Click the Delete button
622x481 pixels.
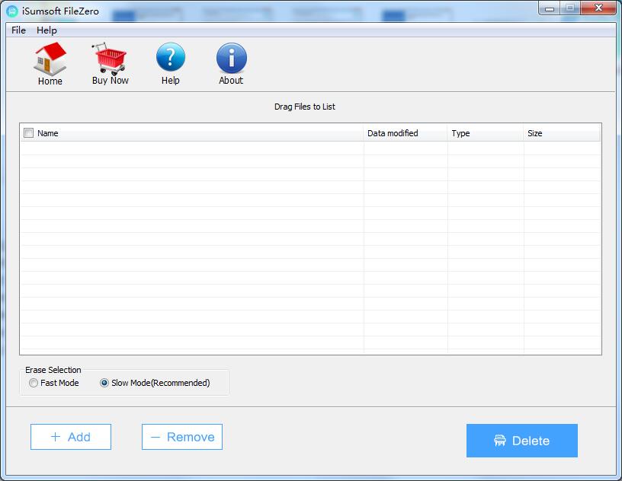click(x=521, y=441)
